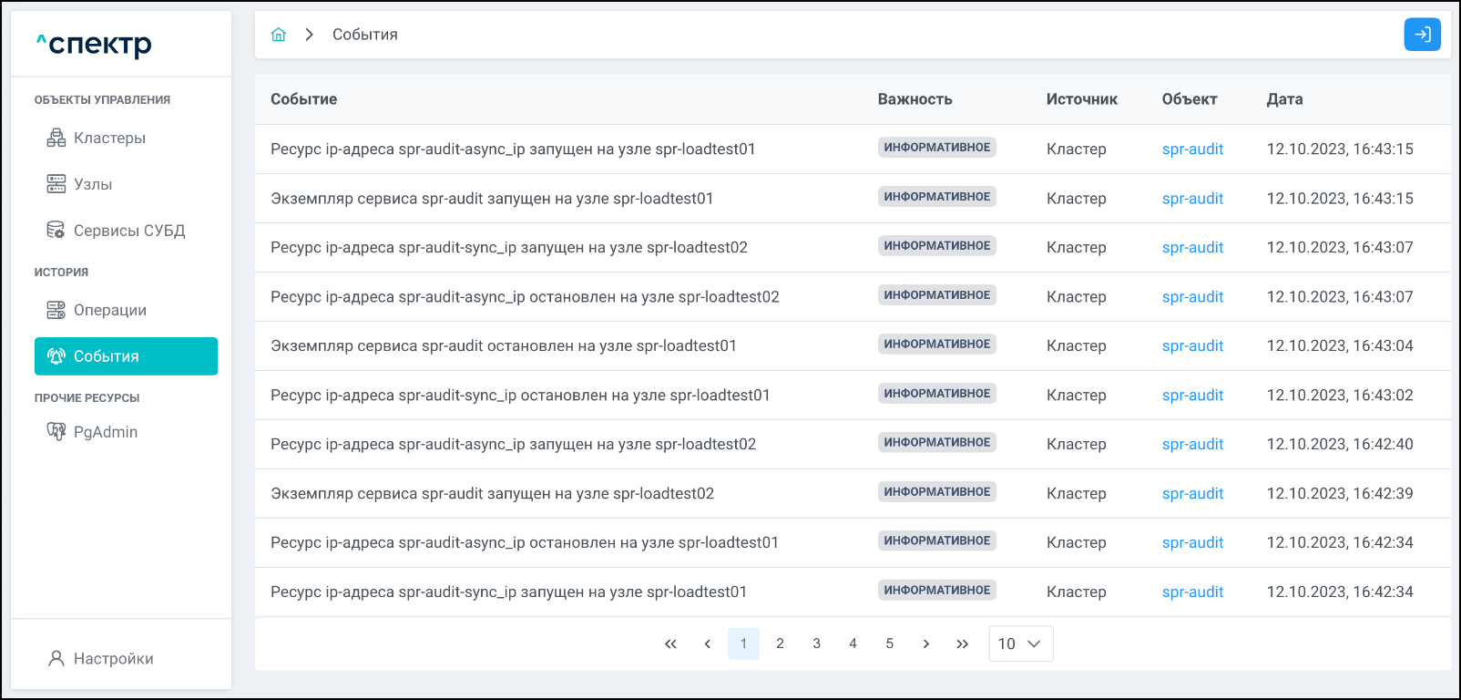Viewport: 1461px width, 700px height.
Task: Click the home icon in breadcrumb
Action: tap(279, 35)
